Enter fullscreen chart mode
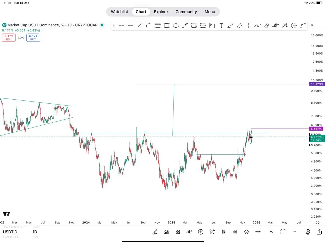The width and height of the screenshot is (326, 244). pyautogui.click(x=283, y=232)
